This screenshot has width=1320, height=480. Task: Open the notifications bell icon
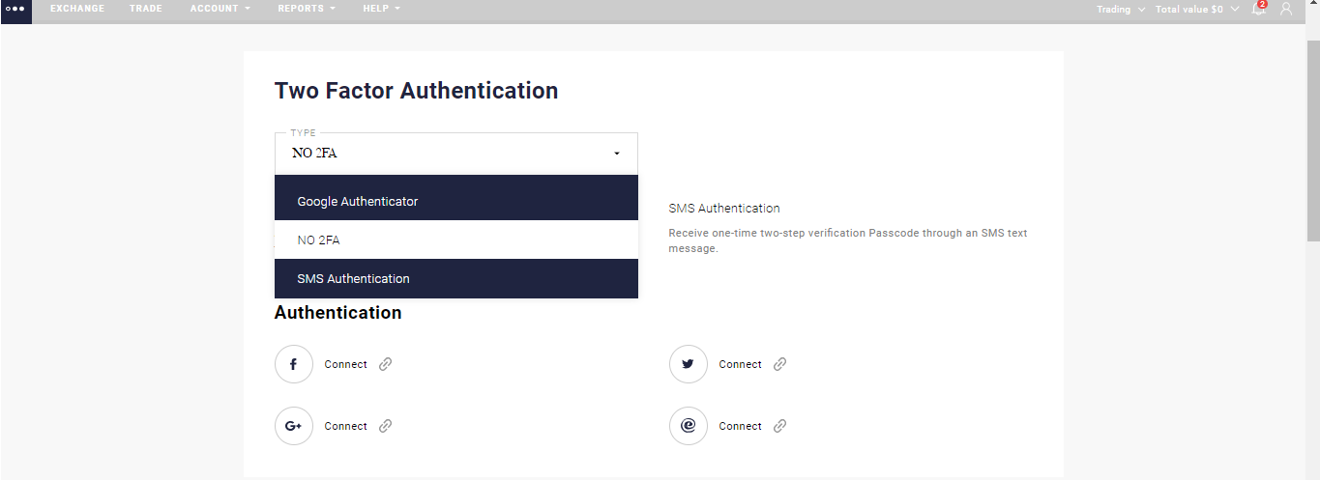[1258, 9]
